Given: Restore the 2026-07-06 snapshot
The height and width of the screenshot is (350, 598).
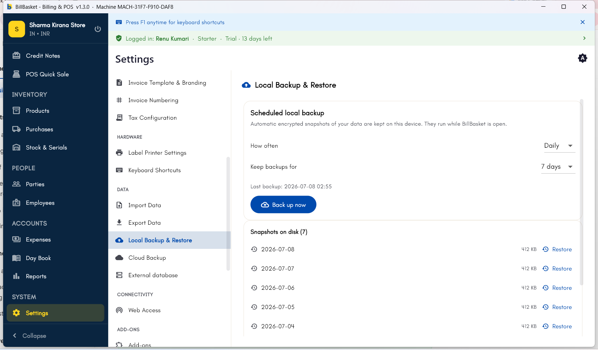Looking at the screenshot, I should click(x=557, y=288).
